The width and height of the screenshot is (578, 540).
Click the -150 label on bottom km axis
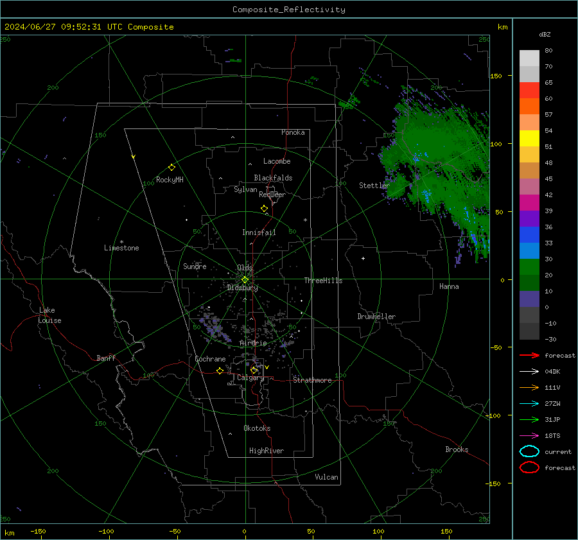coord(38,531)
